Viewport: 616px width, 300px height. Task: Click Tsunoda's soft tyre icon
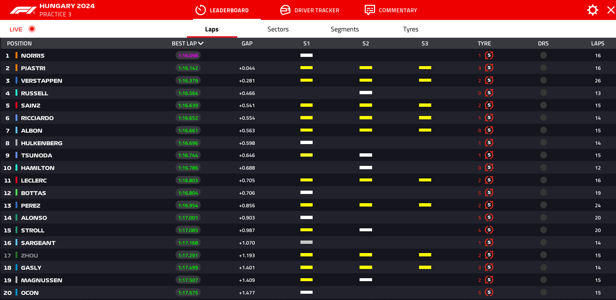click(489, 155)
